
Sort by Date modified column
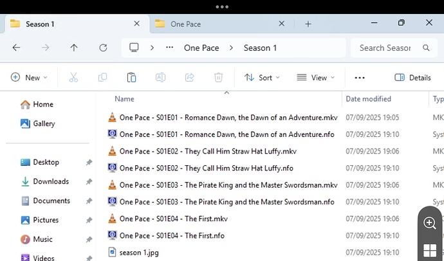pyautogui.click(x=368, y=99)
